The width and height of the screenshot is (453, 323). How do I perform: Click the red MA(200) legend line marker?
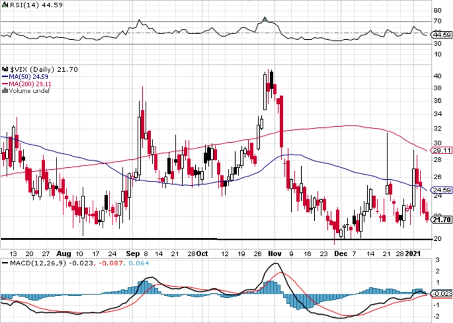point(5,84)
